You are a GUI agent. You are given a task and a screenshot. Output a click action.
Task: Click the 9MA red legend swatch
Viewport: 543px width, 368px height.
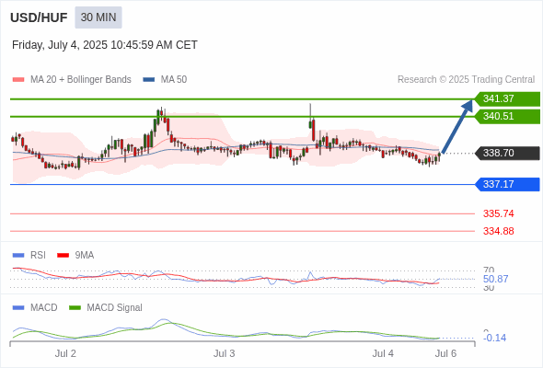[x=63, y=256]
